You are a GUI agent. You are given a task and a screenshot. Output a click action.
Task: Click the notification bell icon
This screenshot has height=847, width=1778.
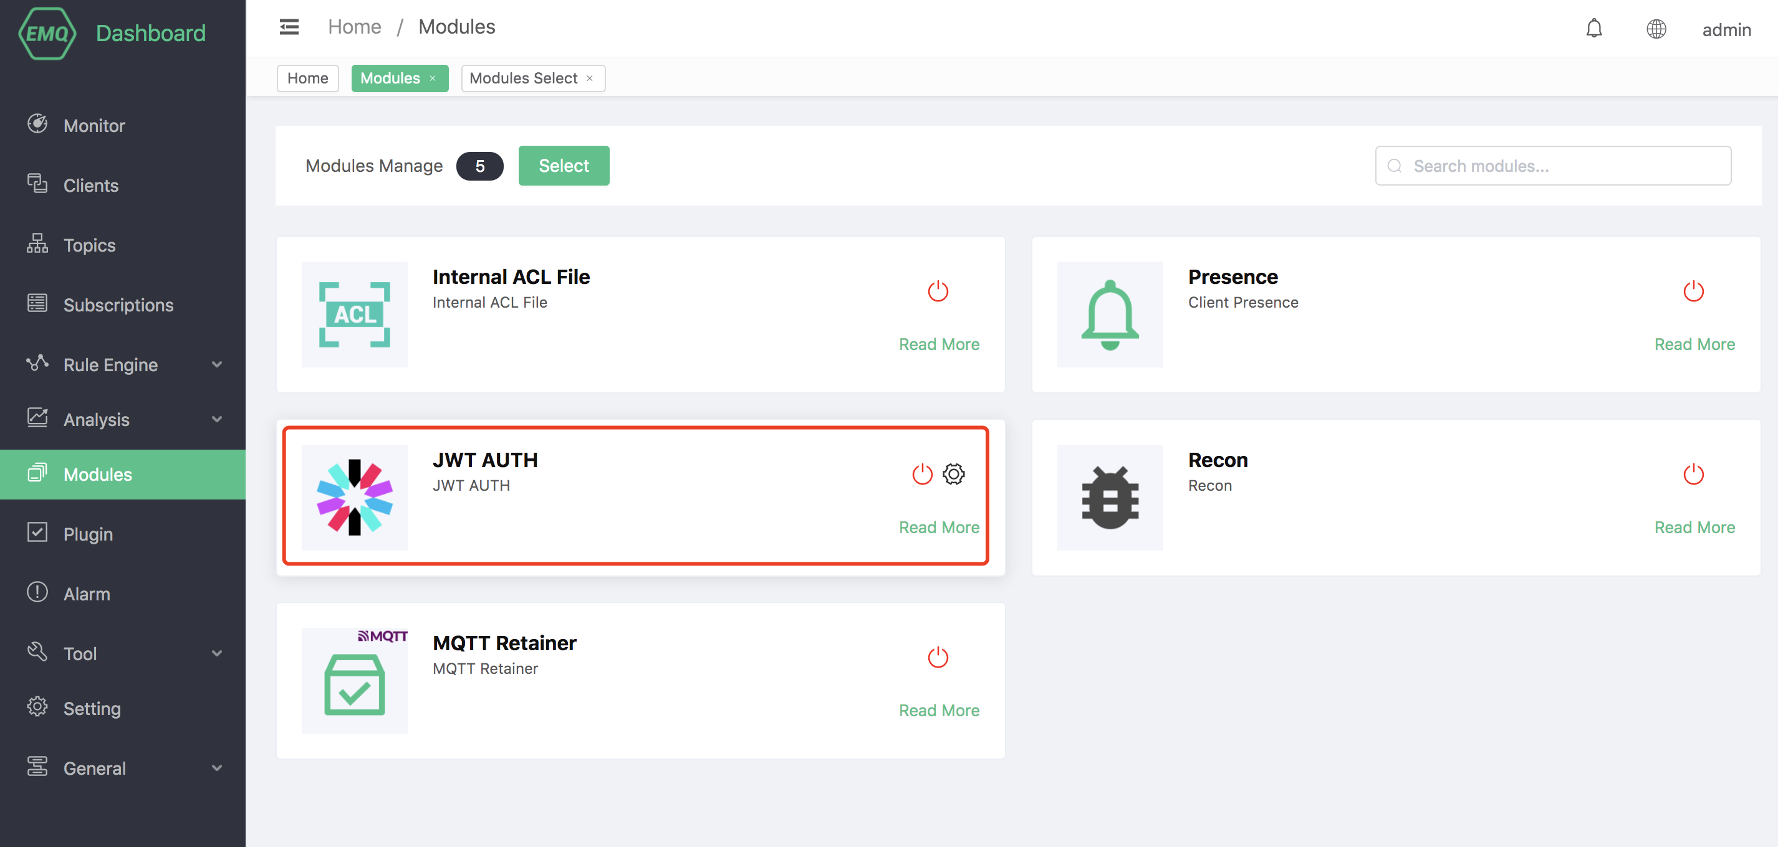(1593, 29)
